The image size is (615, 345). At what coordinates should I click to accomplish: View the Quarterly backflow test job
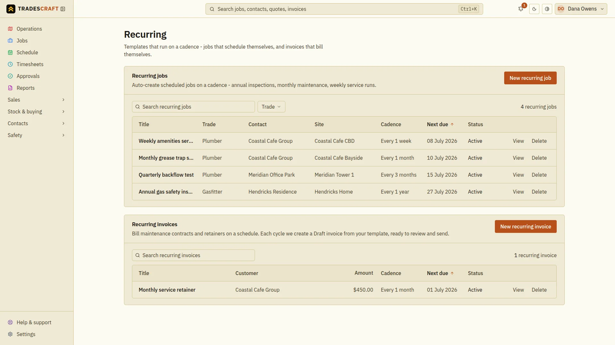coord(518,175)
